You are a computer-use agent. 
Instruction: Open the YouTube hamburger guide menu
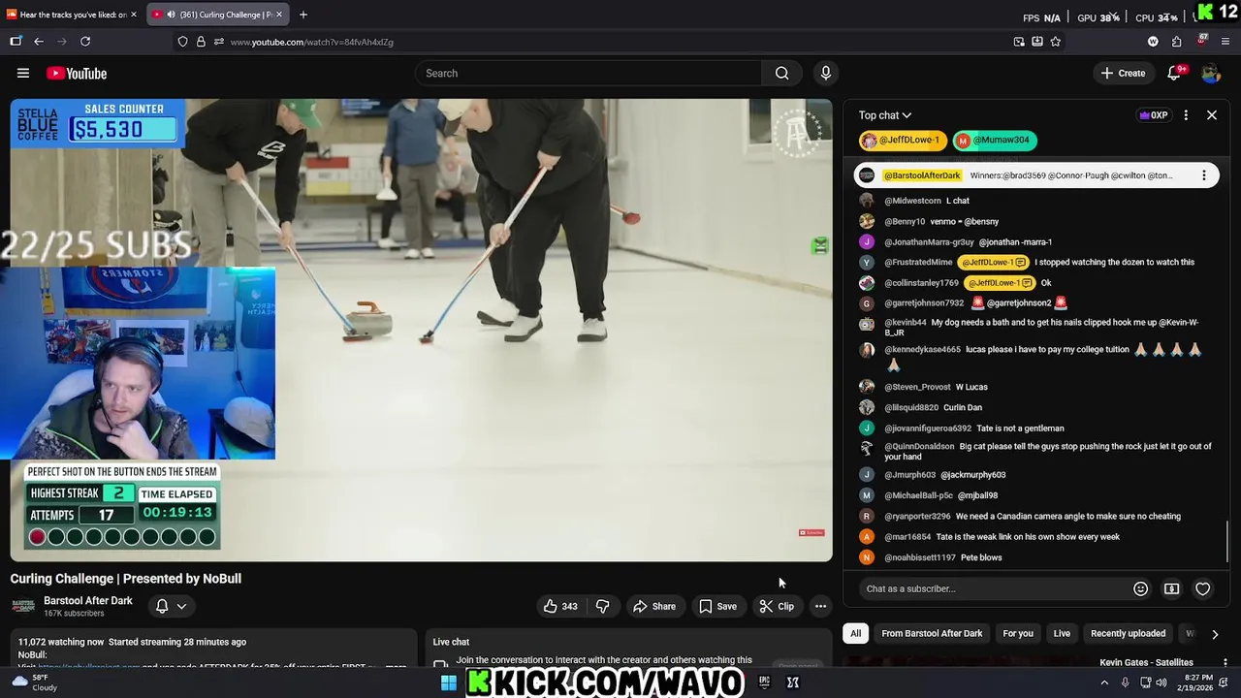(23, 73)
